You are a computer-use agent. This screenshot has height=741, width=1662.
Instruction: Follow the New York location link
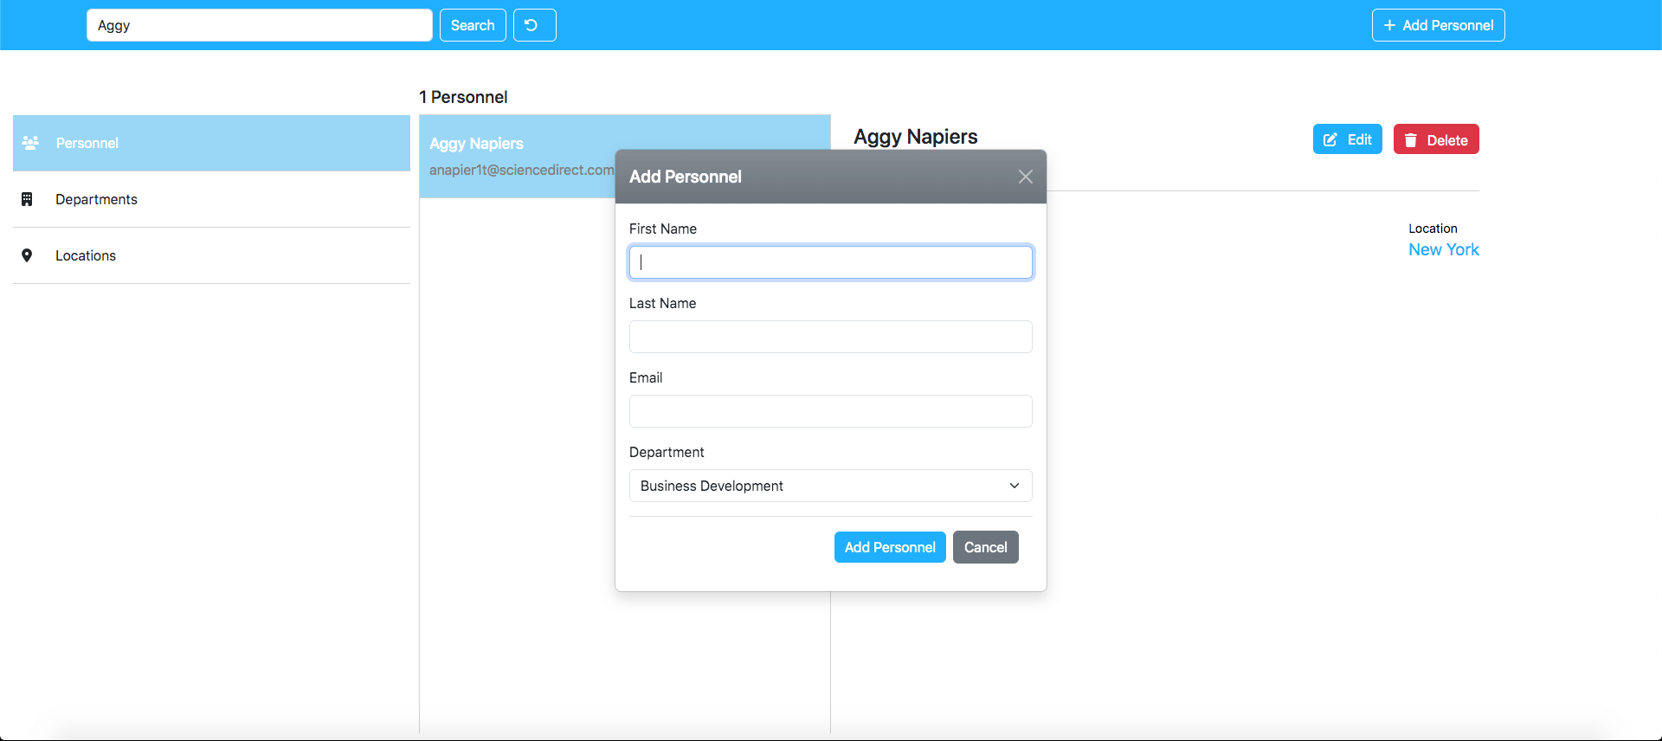click(x=1443, y=249)
